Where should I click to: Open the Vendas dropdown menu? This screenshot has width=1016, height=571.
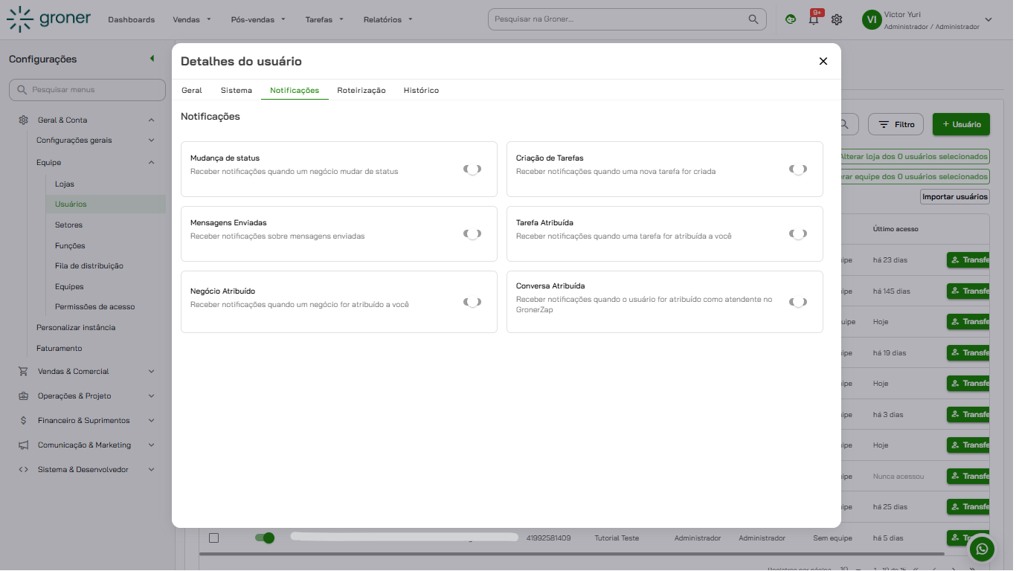pyautogui.click(x=192, y=19)
